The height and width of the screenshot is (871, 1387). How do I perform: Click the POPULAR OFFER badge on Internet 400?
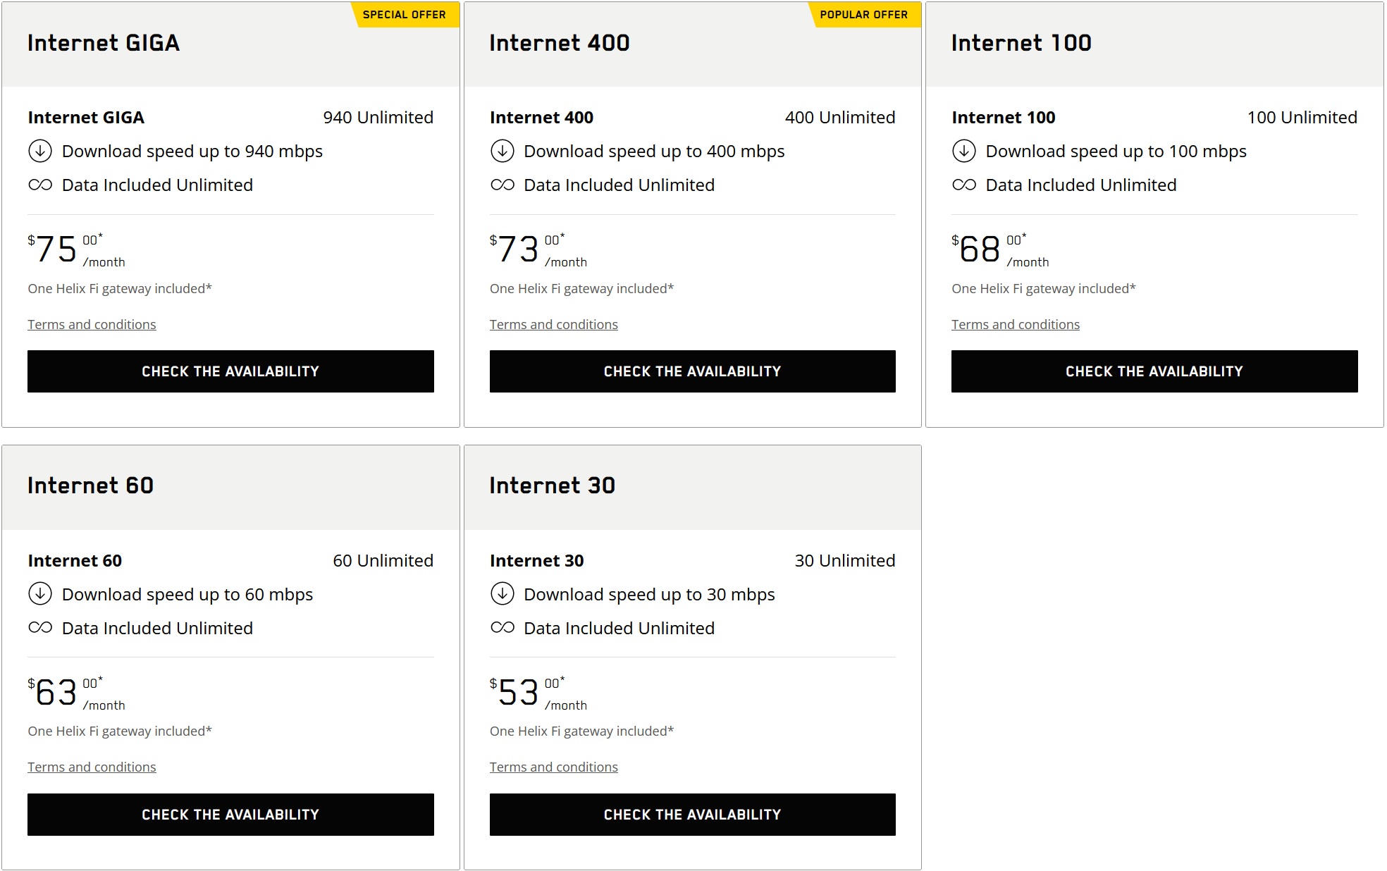click(x=864, y=14)
